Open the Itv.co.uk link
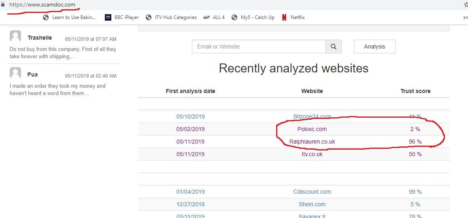Viewport: 468px width, 218px height. (x=312, y=154)
